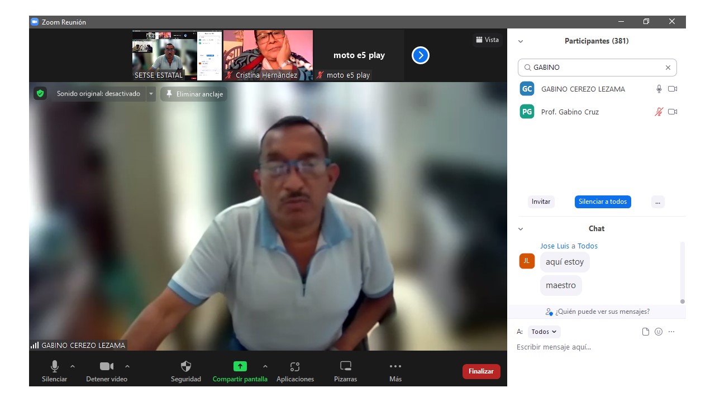Click the participant search field GABINO

pos(597,68)
